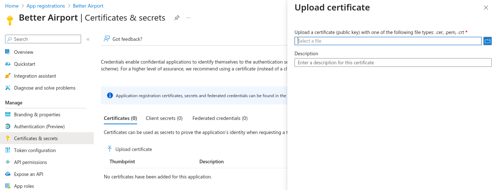495x190 pixels.
Task: Switch to Client secrets (0) tab
Action: coord(164,118)
